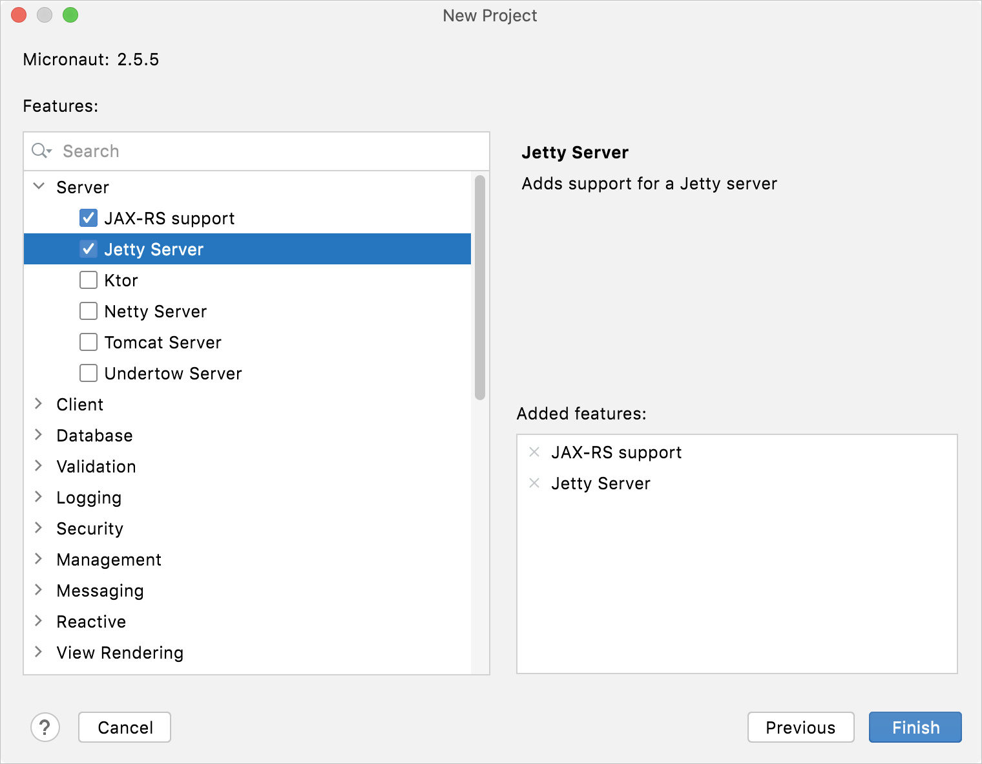
Task: Click the Finish button
Action: click(x=915, y=727)
